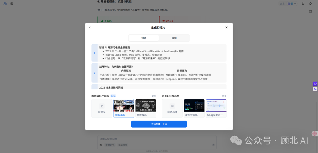The image size is (318, 153).
Task: Open 更多 for web slide styles
Action: tap(224, 96)
